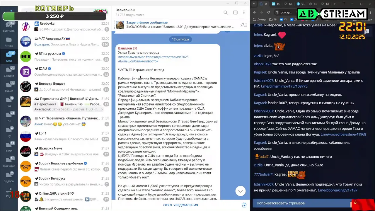375x211 pixels.
Task: Open the 'ТВ' bookmarks folder
Action: click(273, 20)
